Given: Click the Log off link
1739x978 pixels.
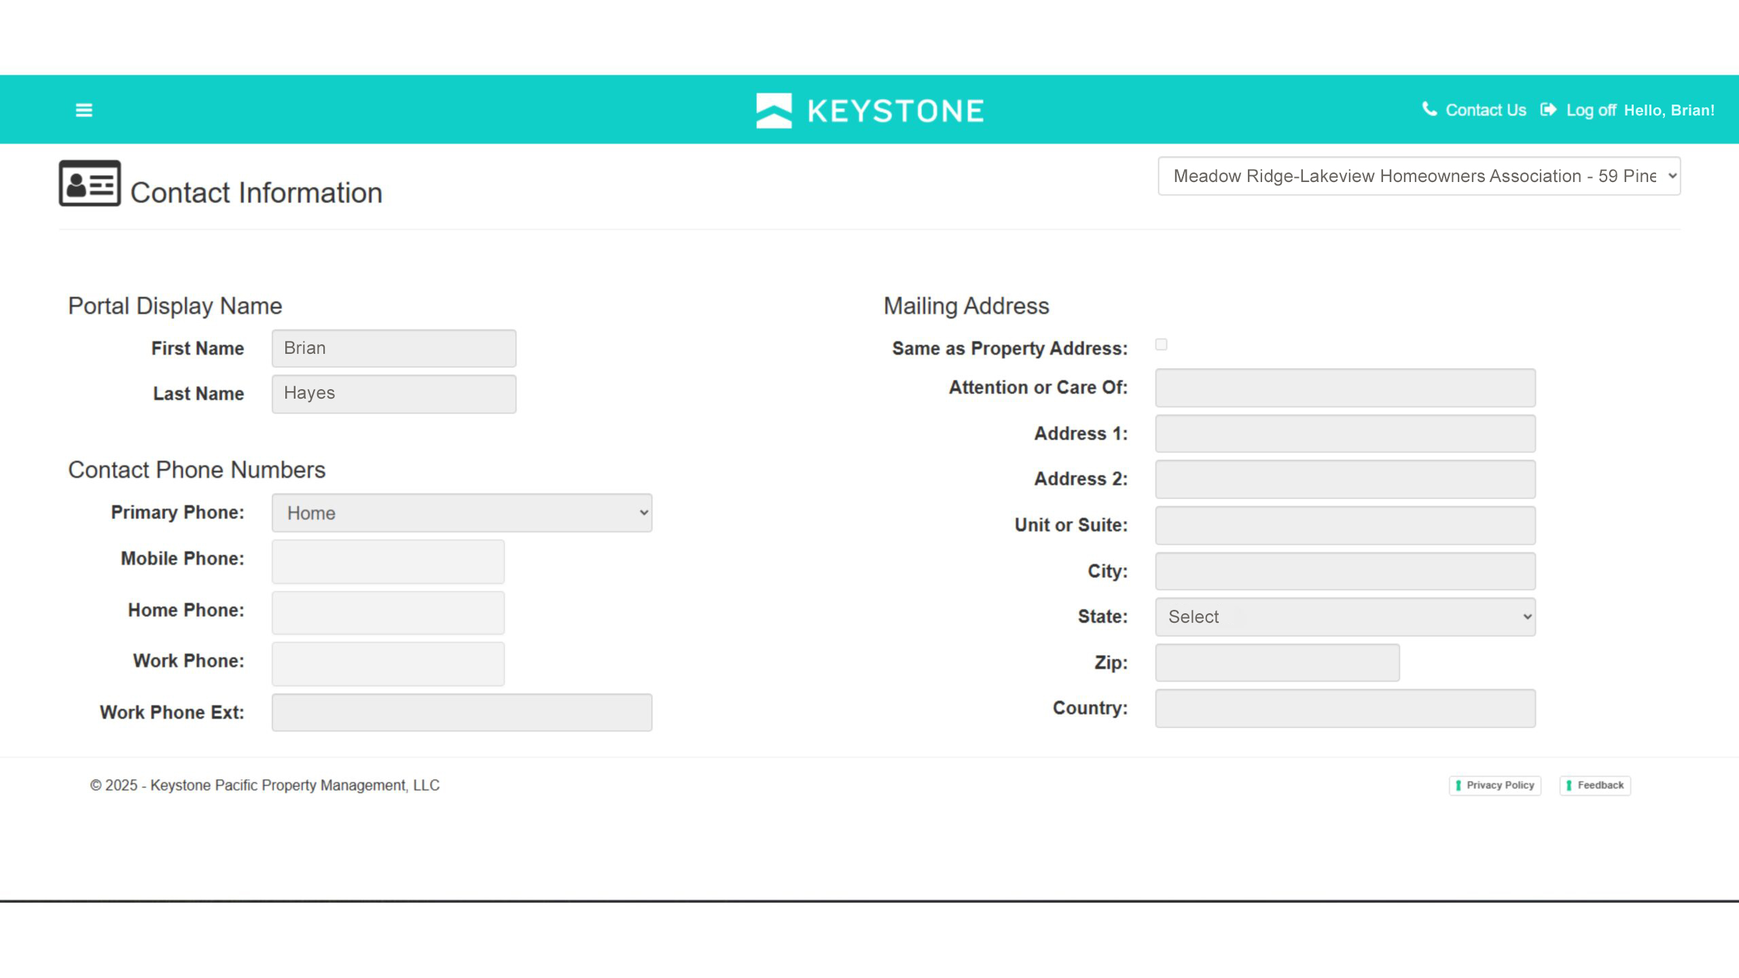Looking at the screenshot, I should coord(1590,110).
